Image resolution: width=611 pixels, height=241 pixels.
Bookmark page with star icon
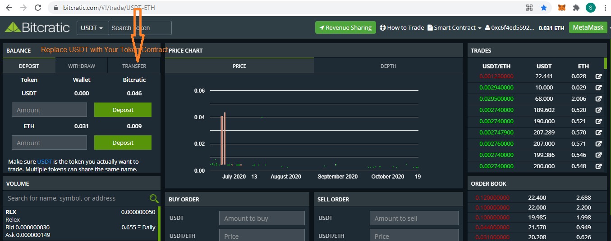click(x=544, y=8)
